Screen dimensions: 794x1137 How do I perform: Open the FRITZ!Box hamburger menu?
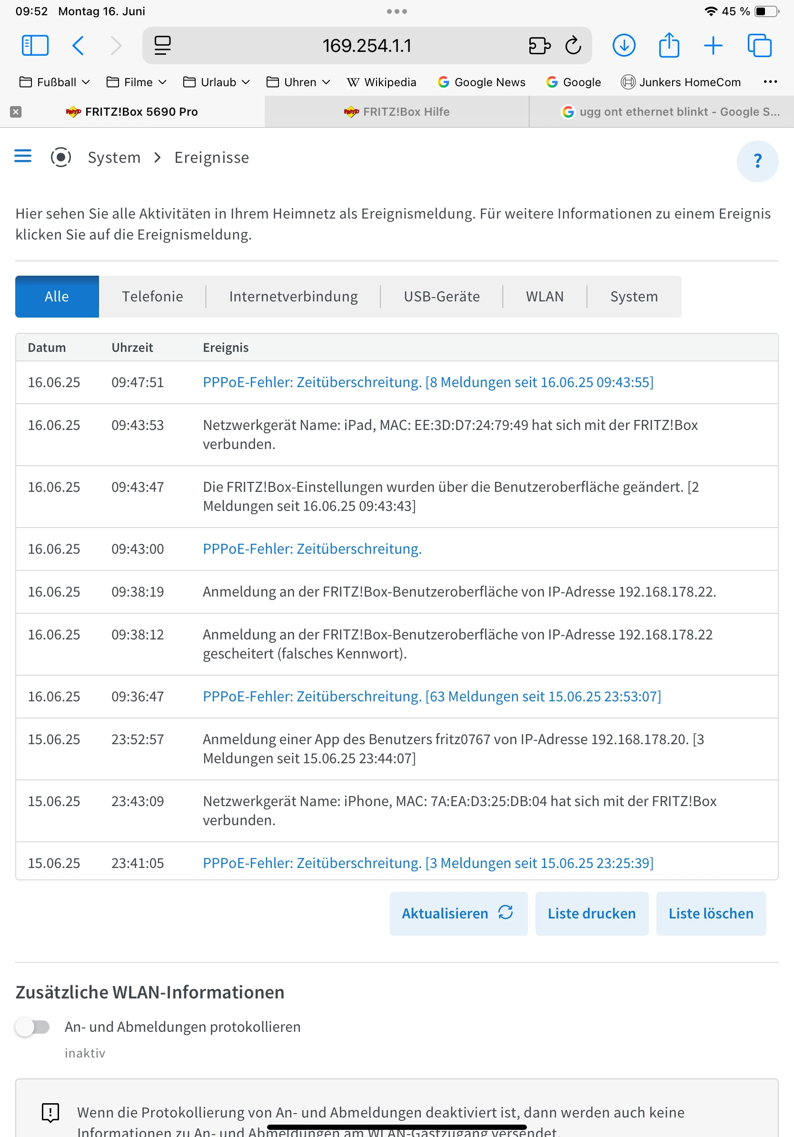click(23, 157)
